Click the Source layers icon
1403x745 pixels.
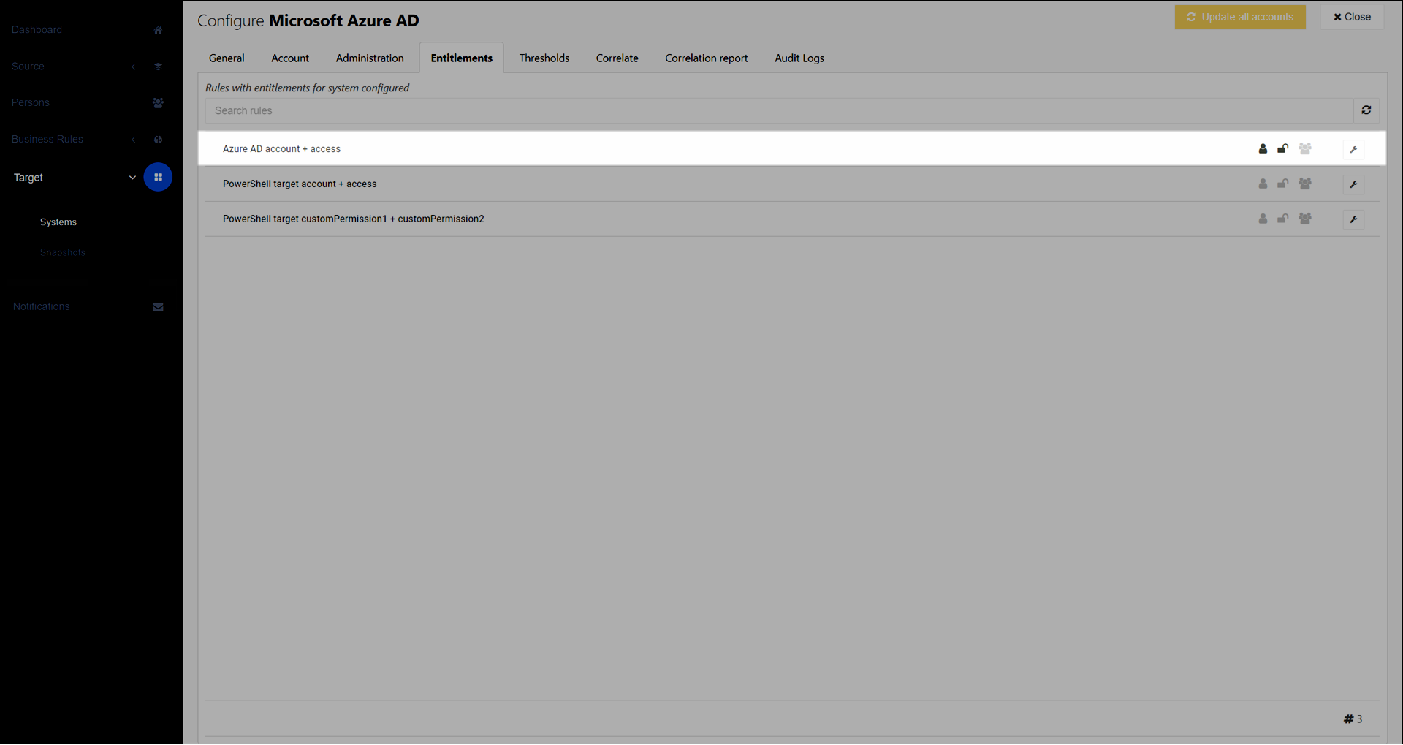pos(158,67)
